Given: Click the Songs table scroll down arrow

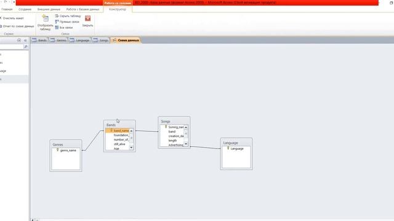Looking at the screenshot, I should 186,144.
